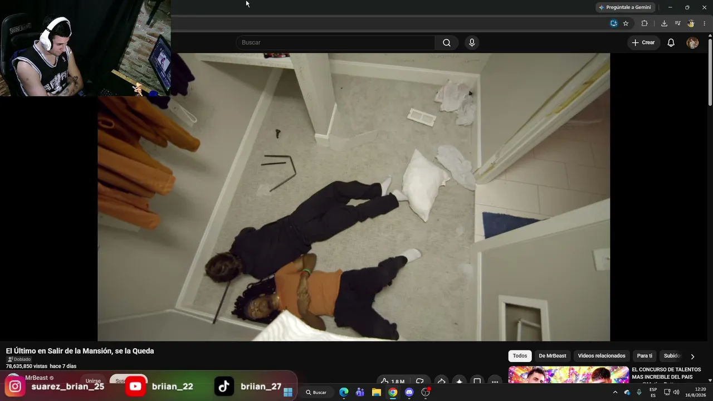Open the media controls icon in Chrome toolbar
The height and width of the screenshot is (401, 713).
pos(677,23)
